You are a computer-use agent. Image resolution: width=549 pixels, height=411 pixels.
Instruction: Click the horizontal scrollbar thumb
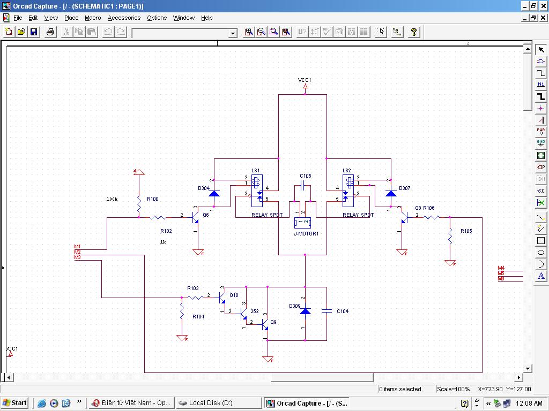pos(322,377)
